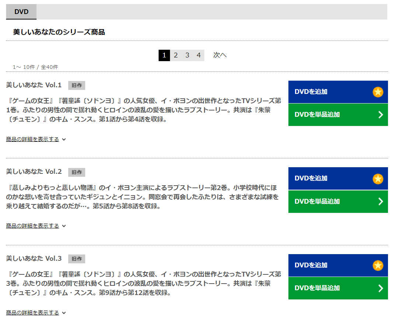This screenshot has width=395, height=323.
Task: Open the title 美しいあなた Vol.2
Action: point(34,172)
